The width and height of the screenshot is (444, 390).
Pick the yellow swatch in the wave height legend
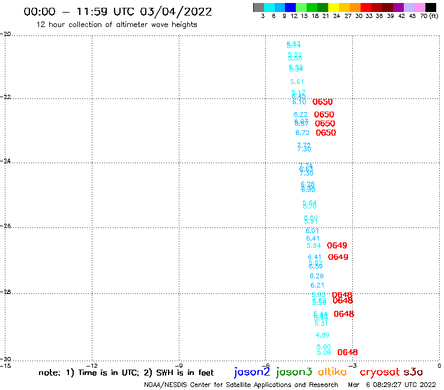(334, 7)
